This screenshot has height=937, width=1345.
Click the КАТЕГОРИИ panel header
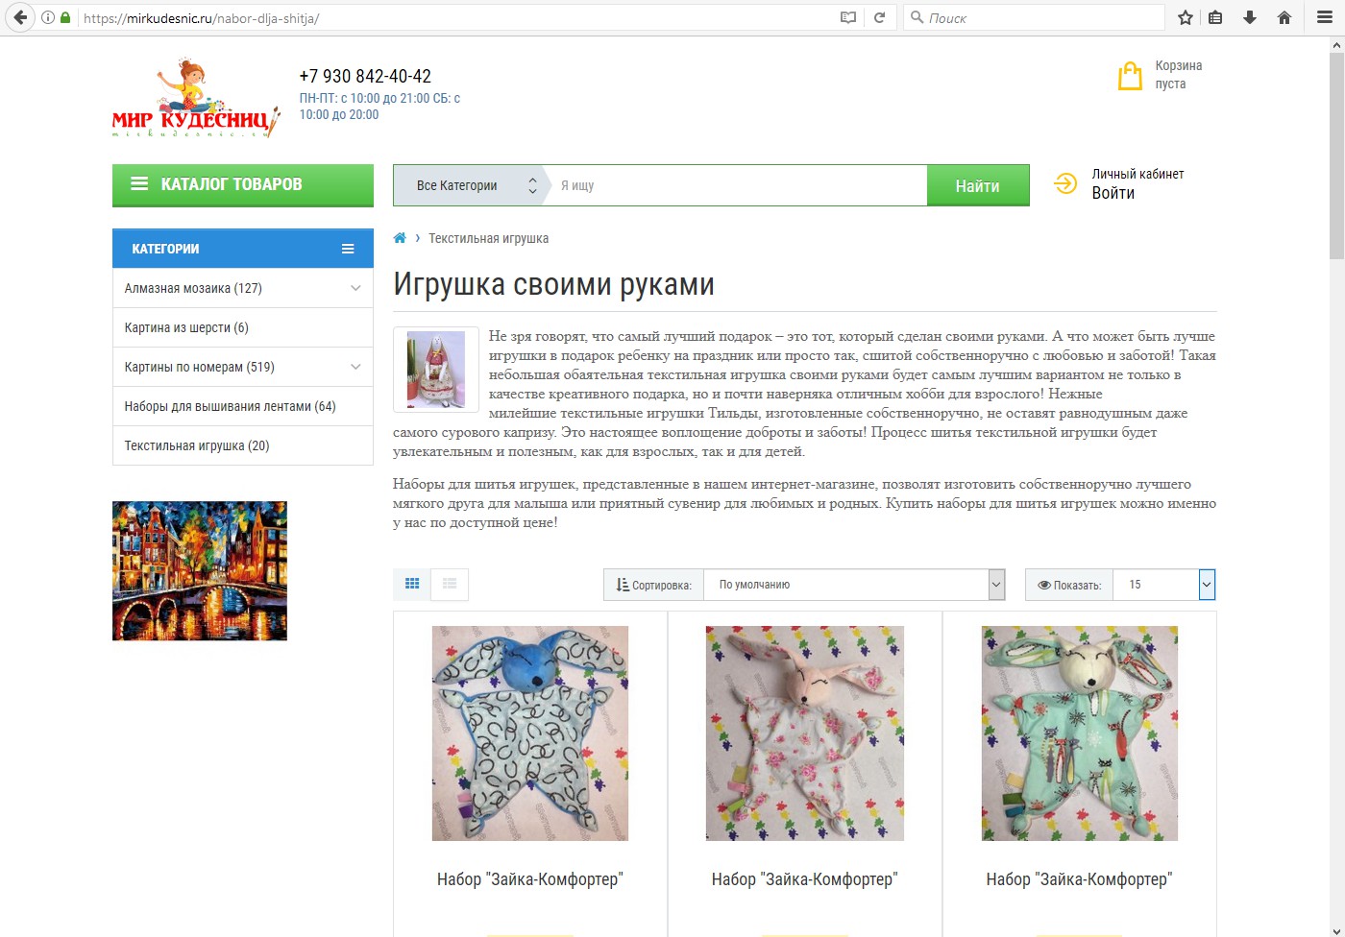[243, 249]
